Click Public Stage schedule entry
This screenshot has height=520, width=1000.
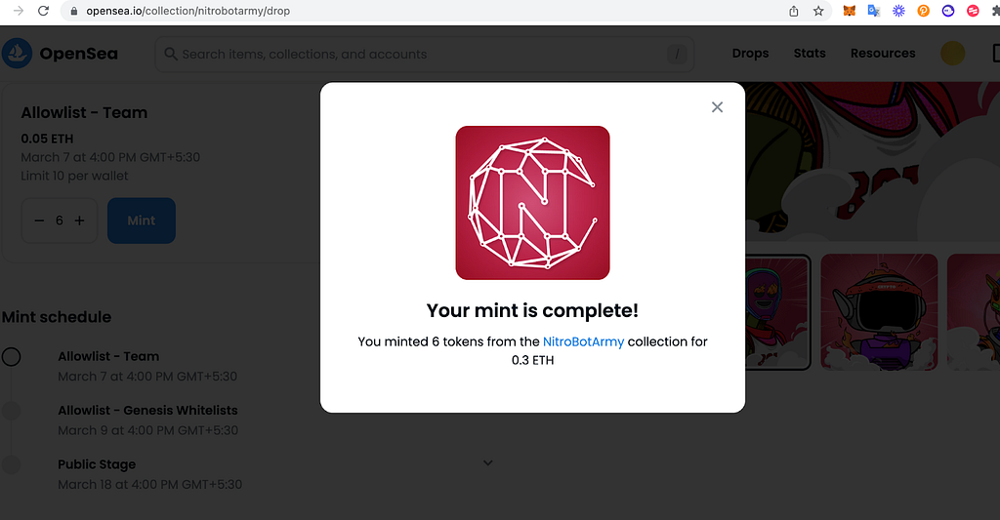[x=97, y=464]
